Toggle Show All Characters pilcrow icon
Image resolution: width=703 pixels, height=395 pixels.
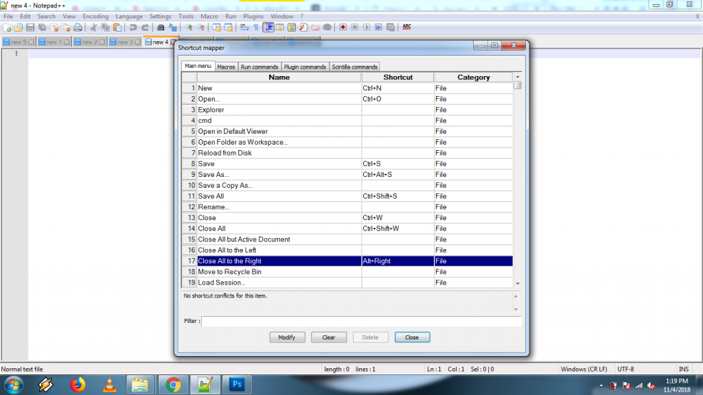256,27
